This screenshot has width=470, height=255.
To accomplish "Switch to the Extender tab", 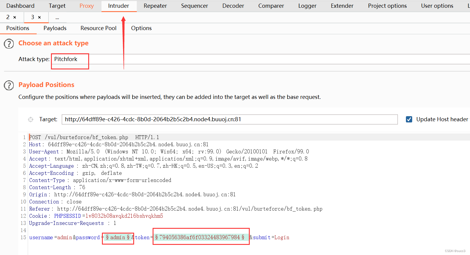I will click(x=342, y=6).
